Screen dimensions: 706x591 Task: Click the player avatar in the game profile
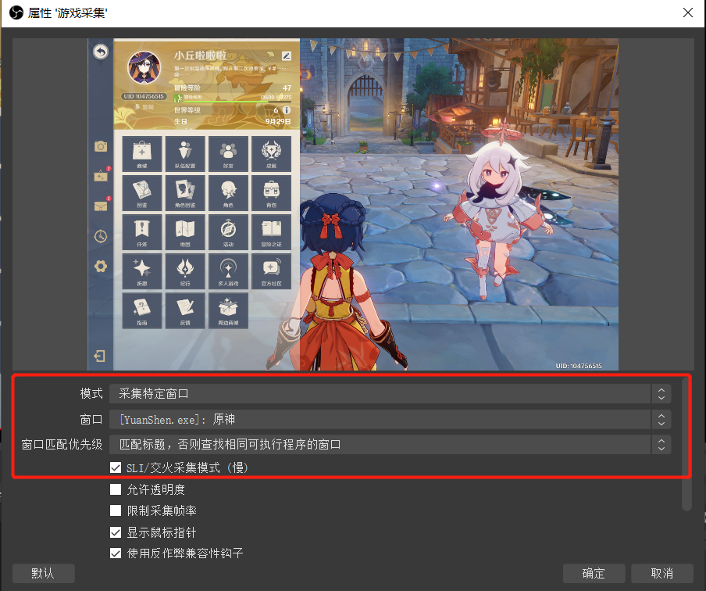144,67
